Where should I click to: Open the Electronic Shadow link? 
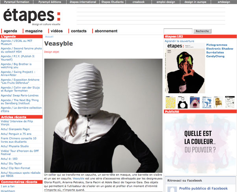tap(220, 49)
